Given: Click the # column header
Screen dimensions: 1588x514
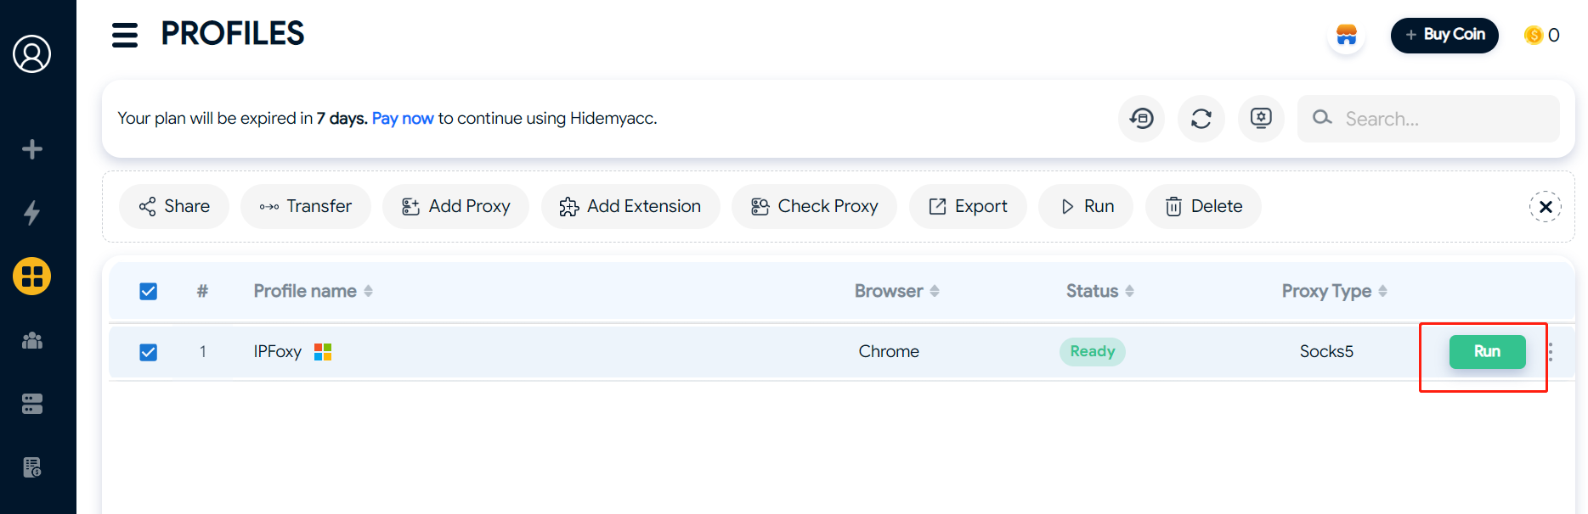Looking at the screenshot, I should click(202, 291).
